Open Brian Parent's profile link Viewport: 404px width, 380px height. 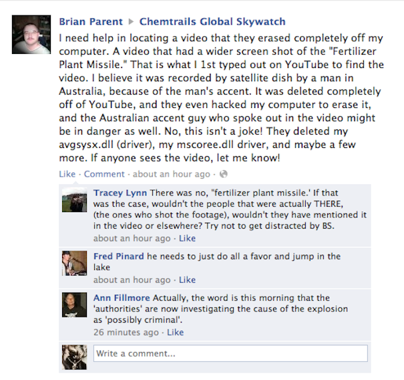click(91, 21)
